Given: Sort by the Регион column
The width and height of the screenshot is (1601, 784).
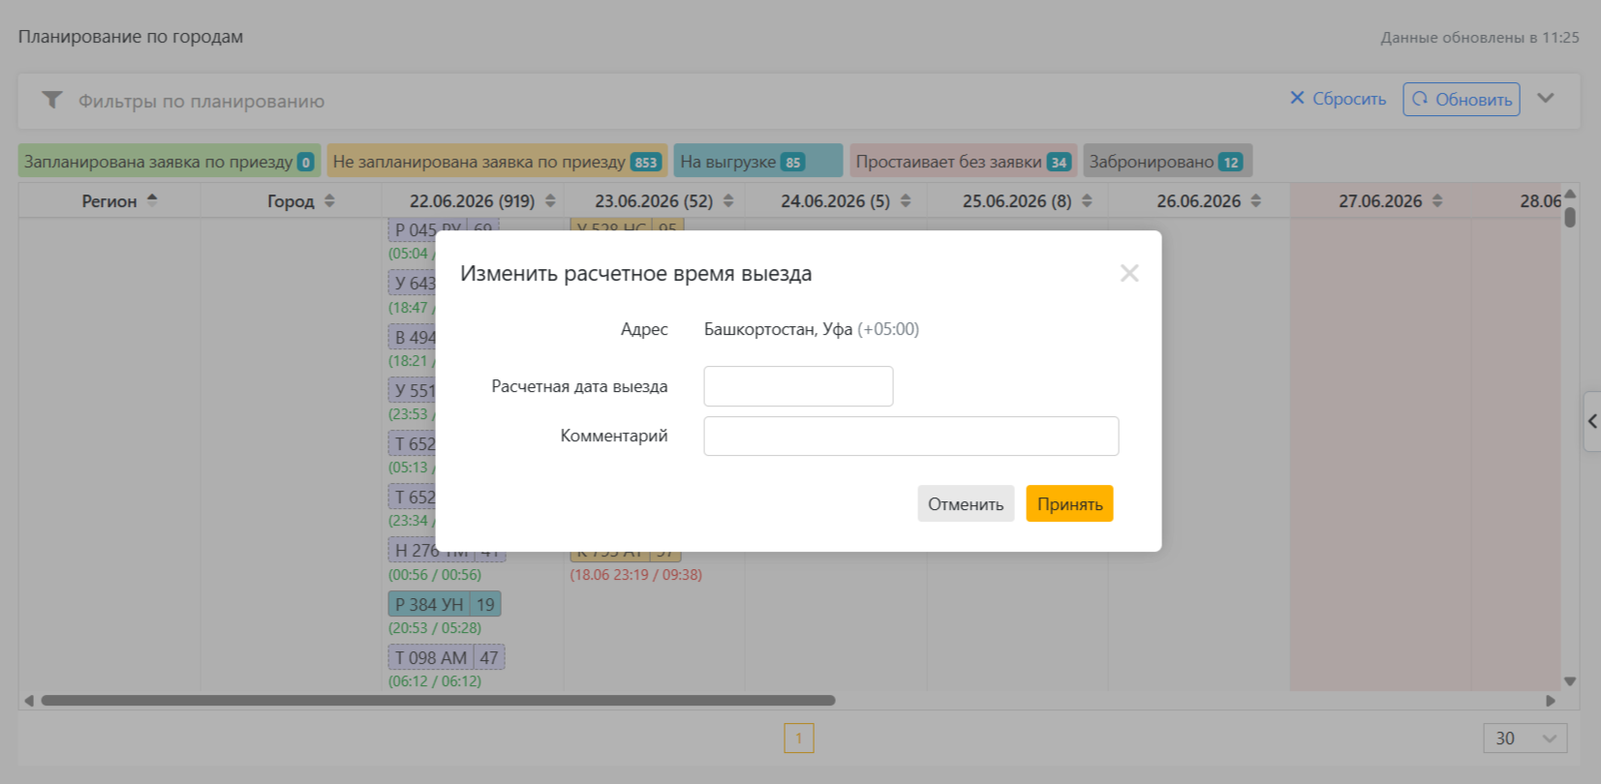Looking at the screenshot, I should [x=152, y=200].
